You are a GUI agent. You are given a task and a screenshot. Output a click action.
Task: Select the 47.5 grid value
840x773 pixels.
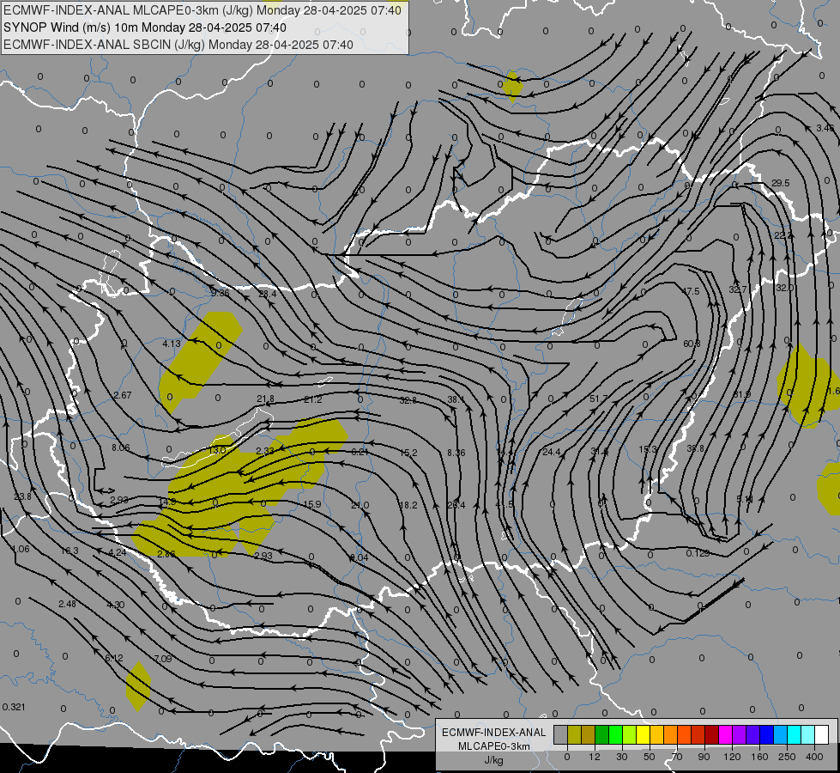[x=691, y=291]
